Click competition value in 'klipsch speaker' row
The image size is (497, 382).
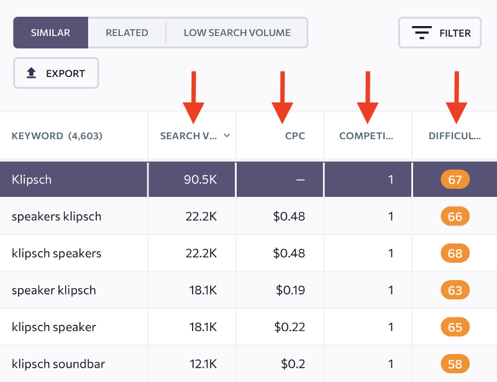click(391, 327)
